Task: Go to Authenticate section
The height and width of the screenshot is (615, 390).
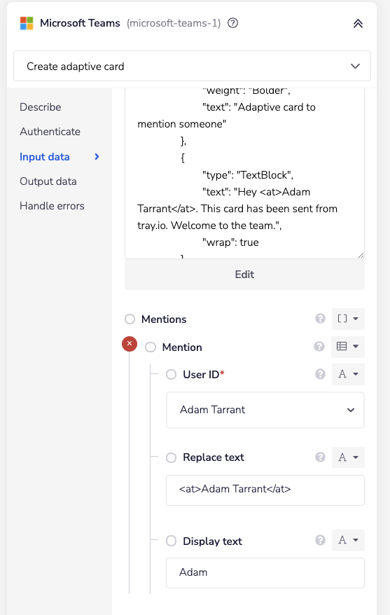Action: (x=50, y=132)
